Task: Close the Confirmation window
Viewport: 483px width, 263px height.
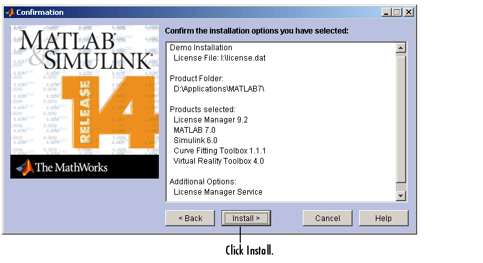Action: coord(409,12)
